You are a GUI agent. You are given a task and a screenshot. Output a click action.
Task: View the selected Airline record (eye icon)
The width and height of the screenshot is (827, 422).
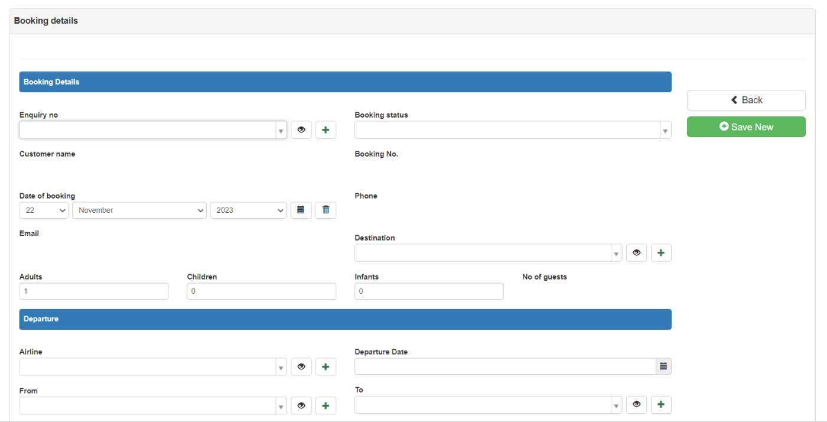(x=301, y=366)
